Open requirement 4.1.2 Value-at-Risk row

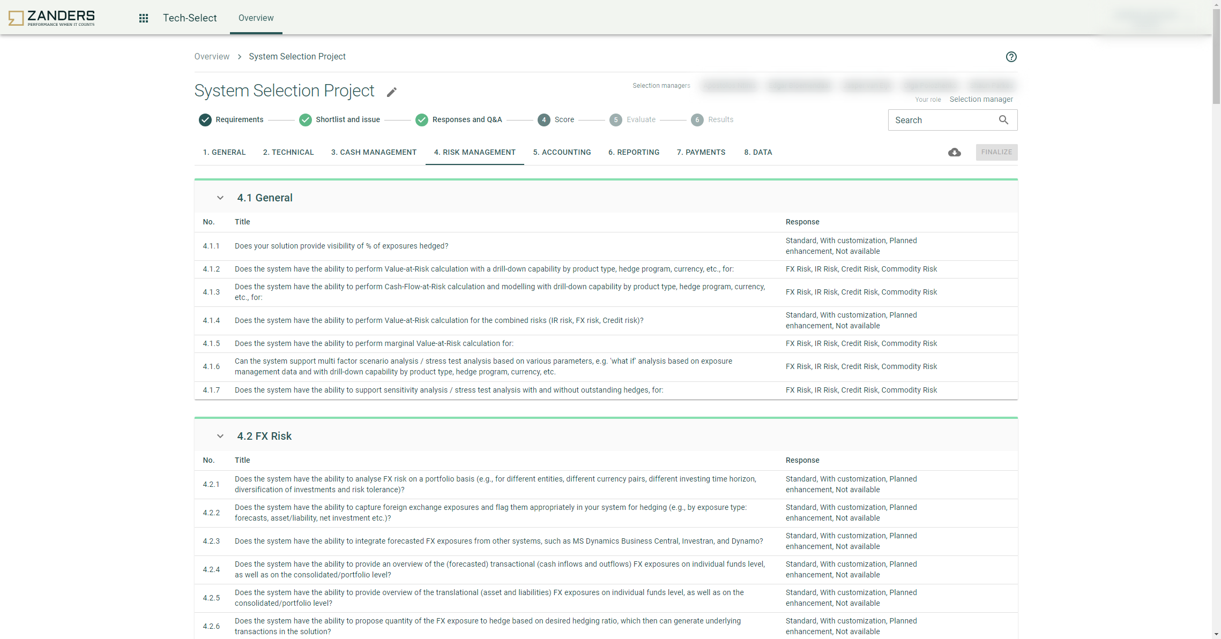coord(483,269)
